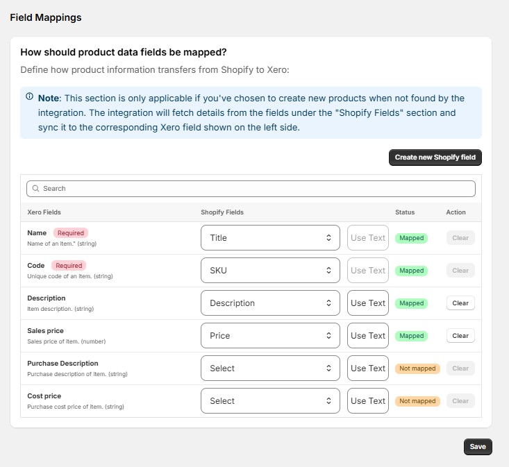
Task: Clear the Sales price mapping
Action: [460, 336]
